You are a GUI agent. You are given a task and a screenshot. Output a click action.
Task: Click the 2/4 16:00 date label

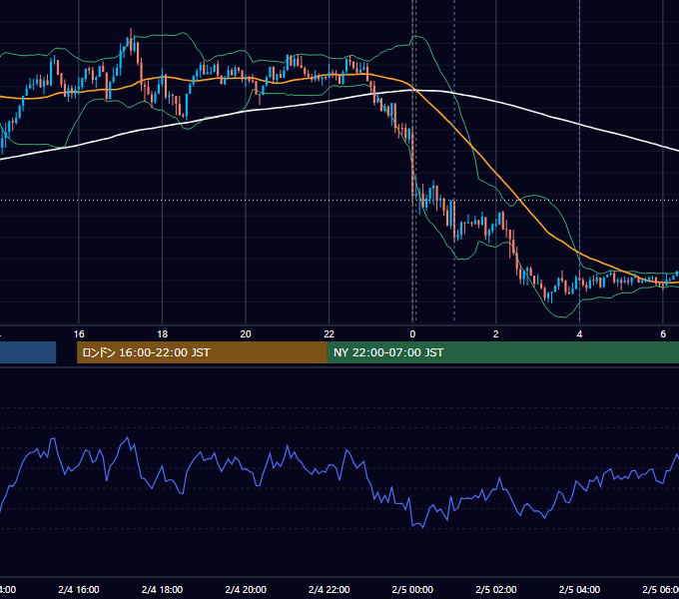79,589
